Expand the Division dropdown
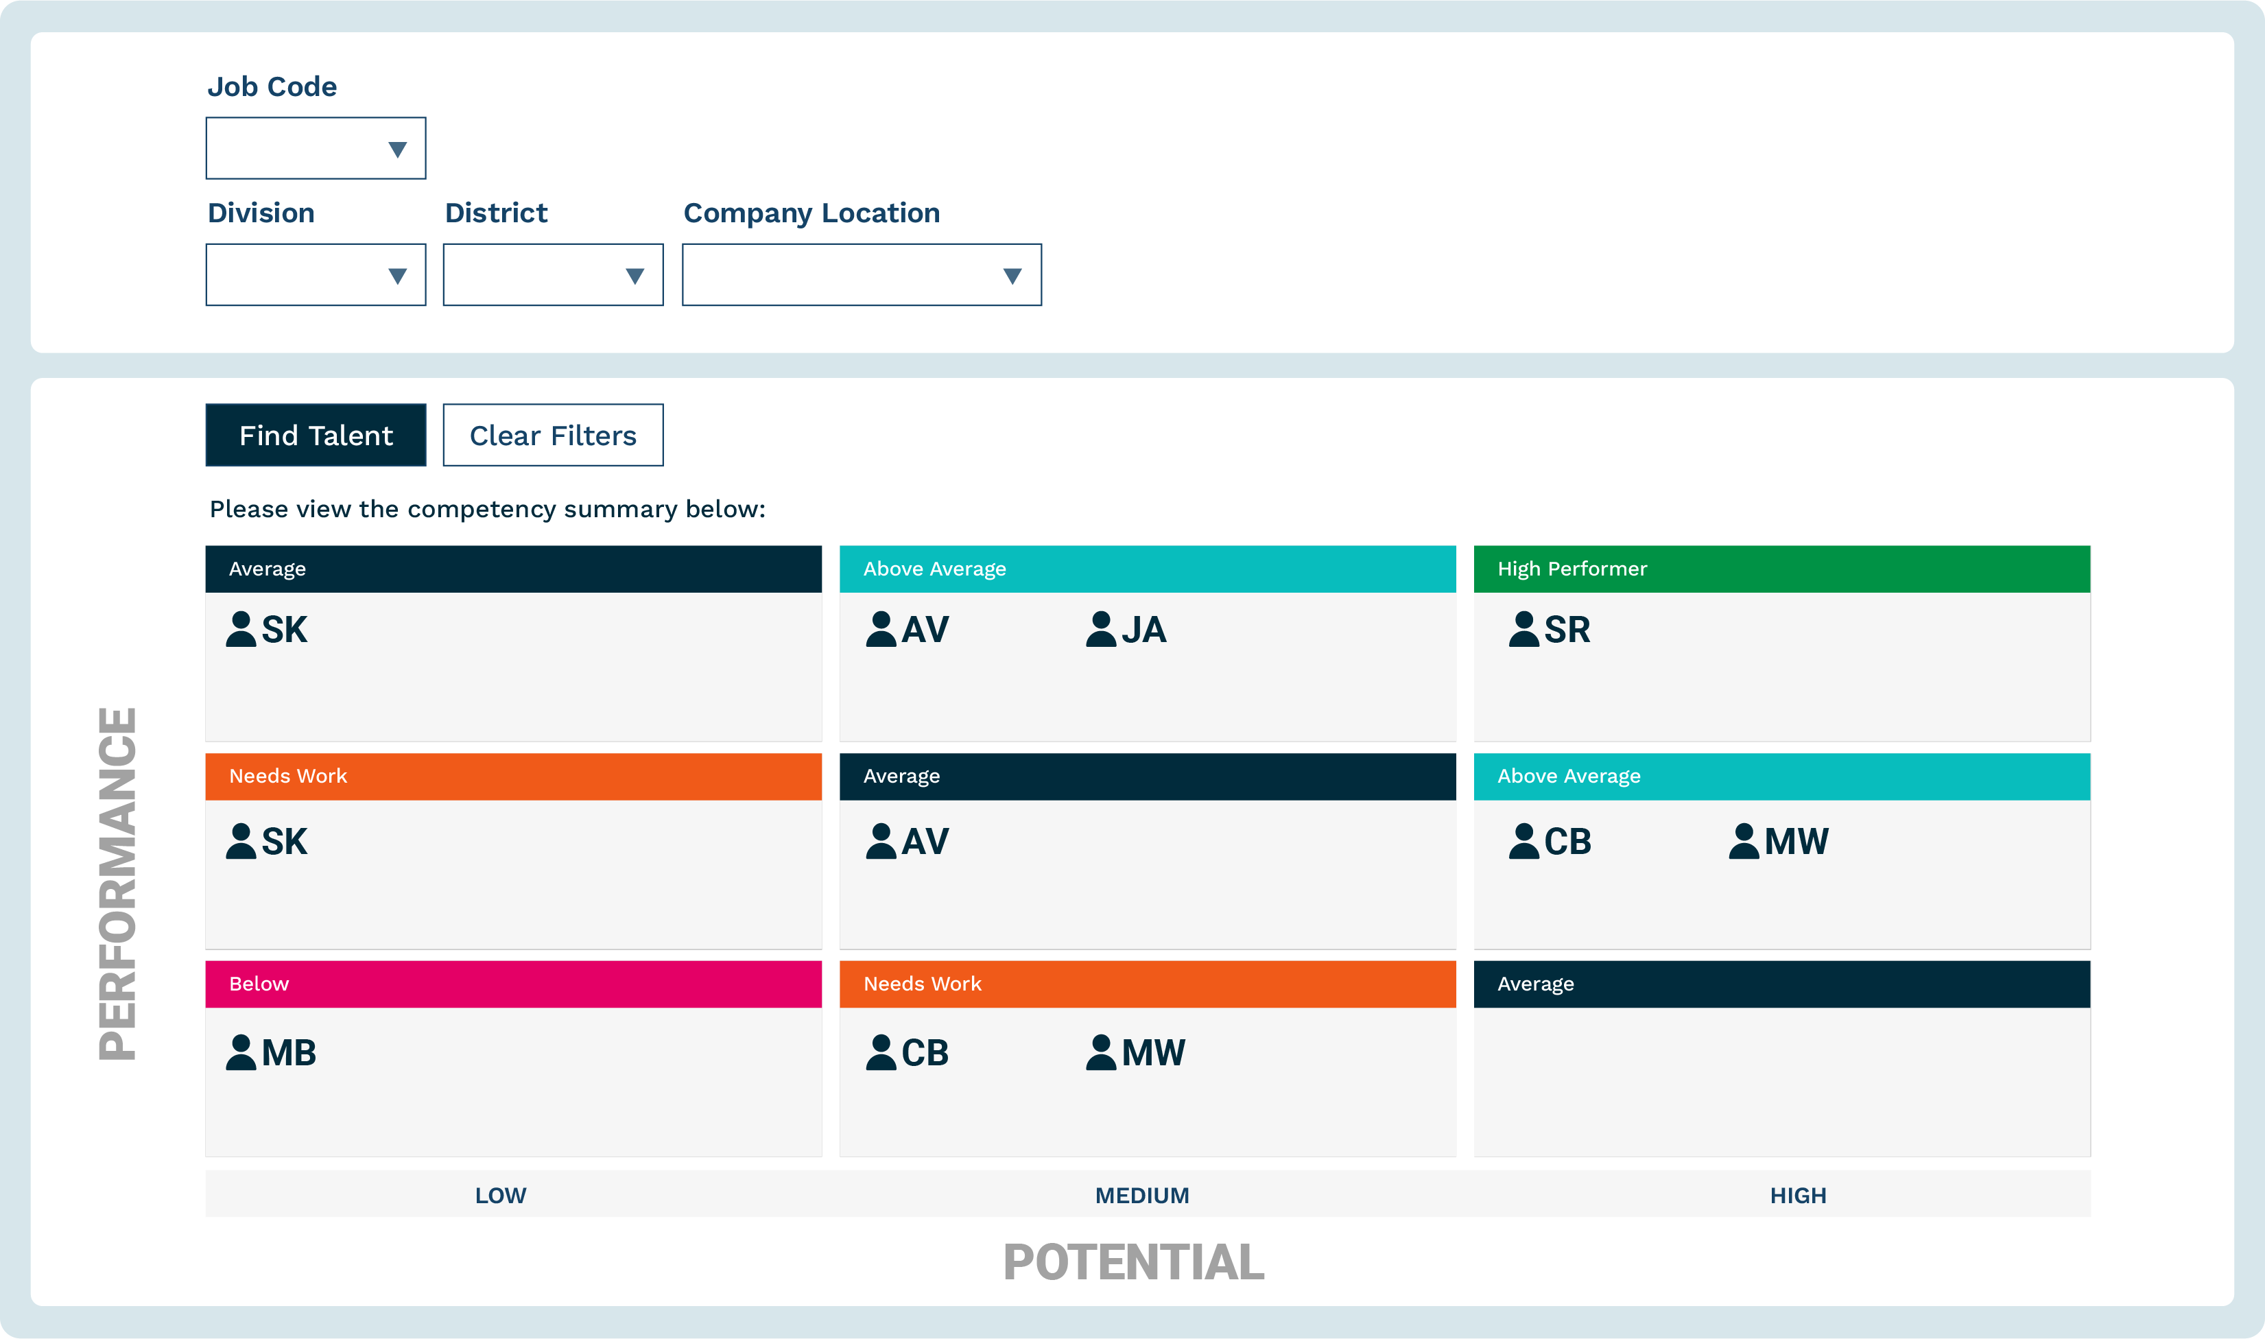Image resolution: width=2265 pixels, height=1339 pixels. coord(316,274)
